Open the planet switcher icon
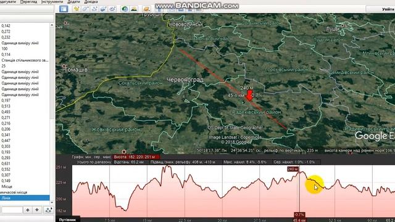Viewport: 395px width, 222px height. pos(146,9)
